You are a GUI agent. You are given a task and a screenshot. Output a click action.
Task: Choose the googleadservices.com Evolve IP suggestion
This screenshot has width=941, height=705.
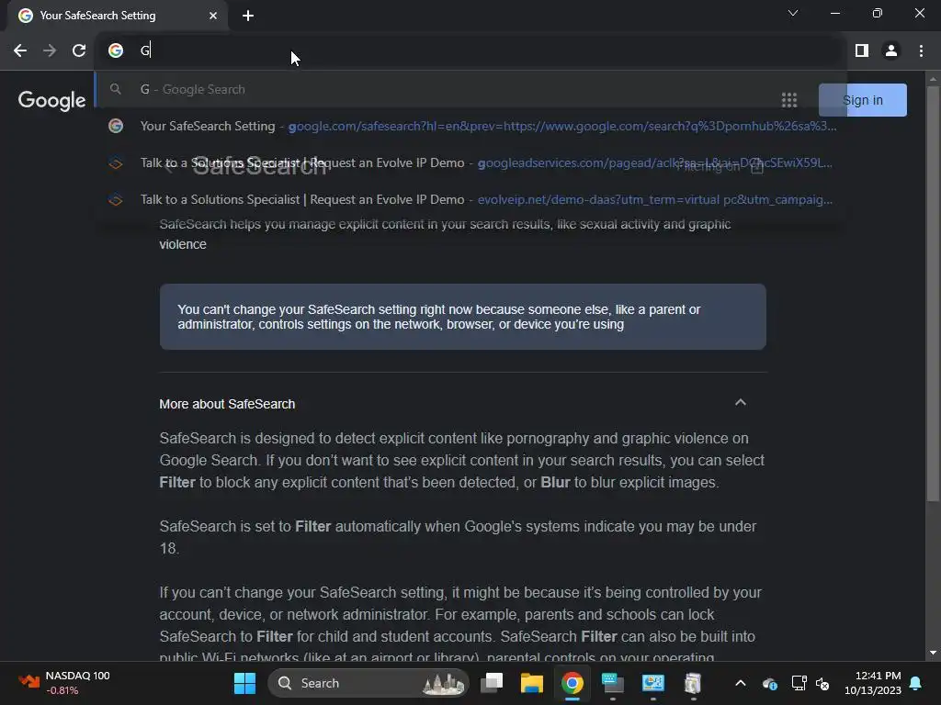[x=471, y=162]
